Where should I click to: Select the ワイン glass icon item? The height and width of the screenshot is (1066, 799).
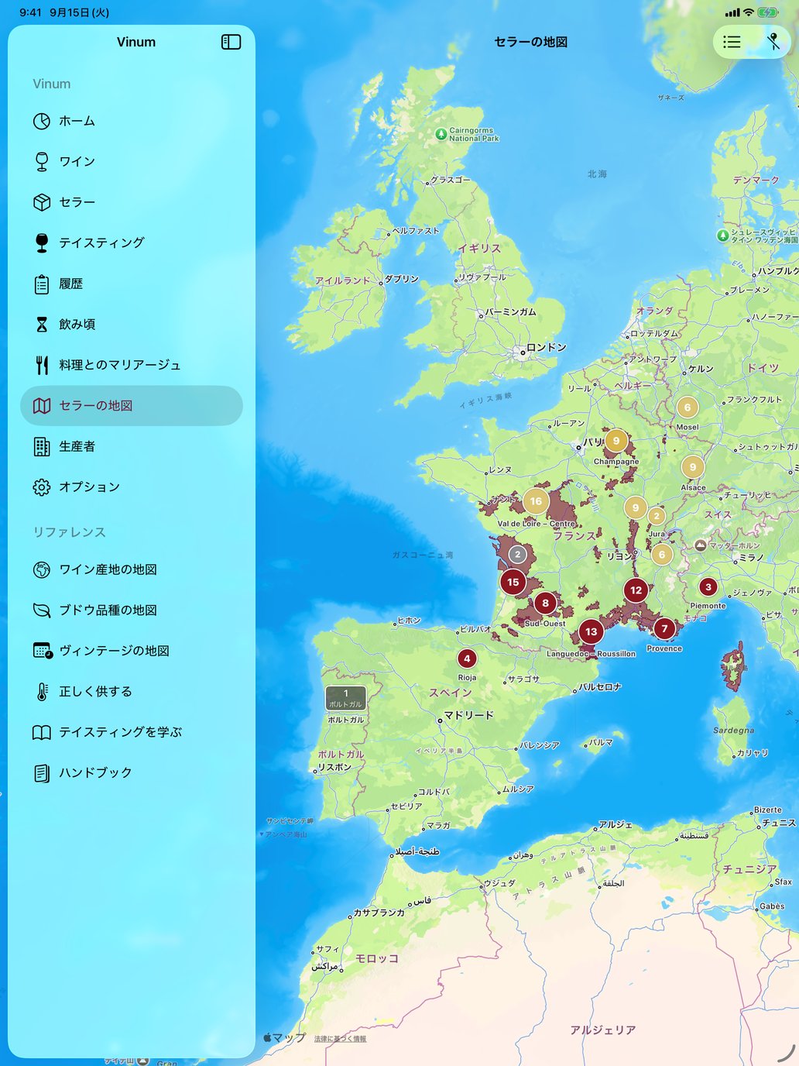(132, 161)
